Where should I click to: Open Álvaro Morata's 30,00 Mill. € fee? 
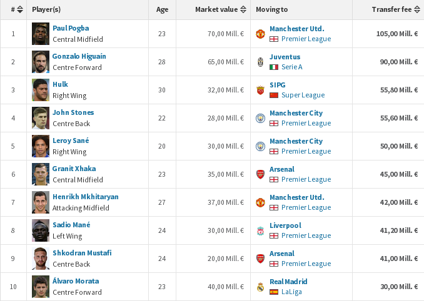pos(397,287)
